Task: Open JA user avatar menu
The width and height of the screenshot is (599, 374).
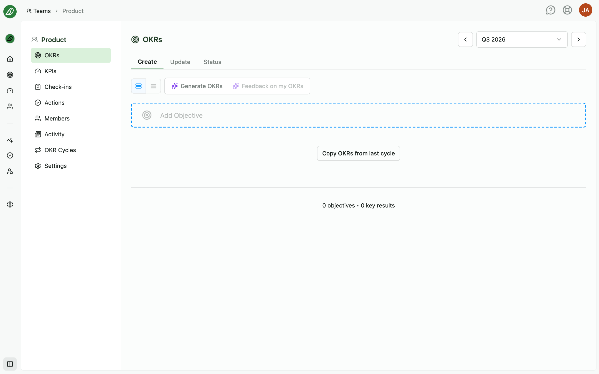Action: click(x=586, y=10)
